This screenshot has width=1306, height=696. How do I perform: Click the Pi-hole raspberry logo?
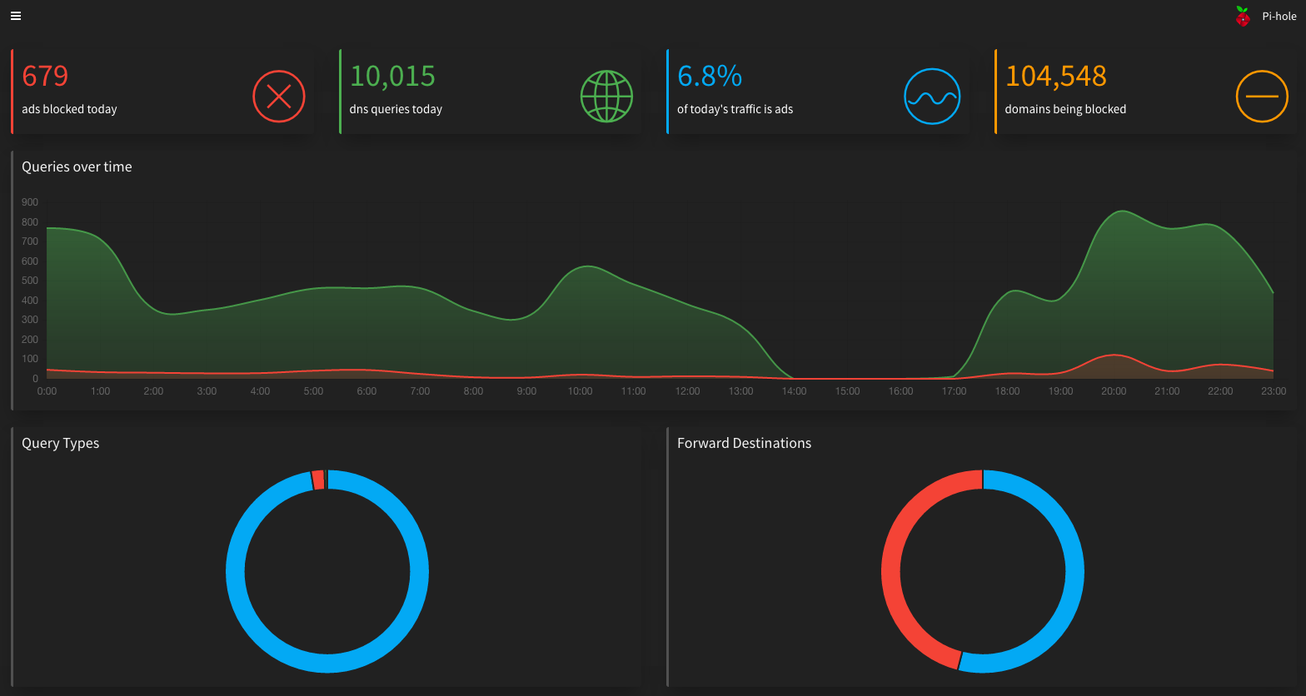(1243, 16)
